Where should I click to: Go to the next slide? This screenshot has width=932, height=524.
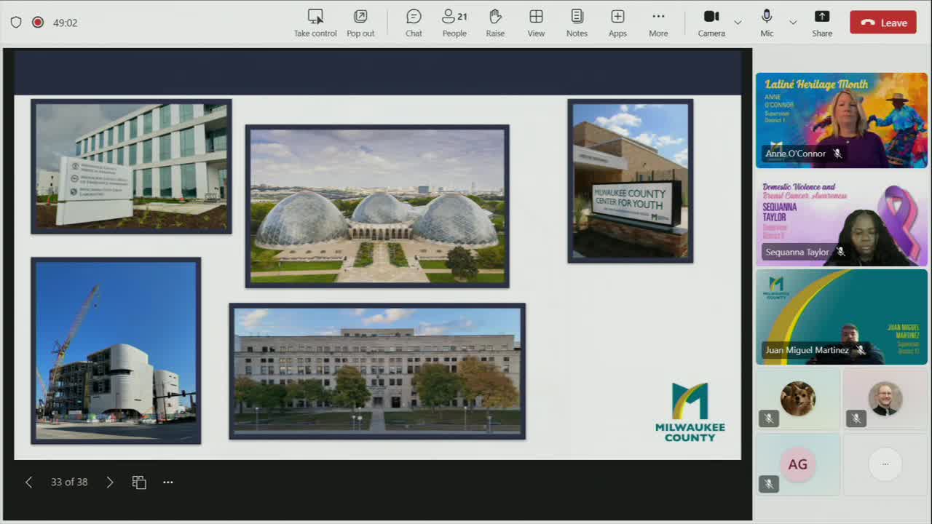(110, 482)
